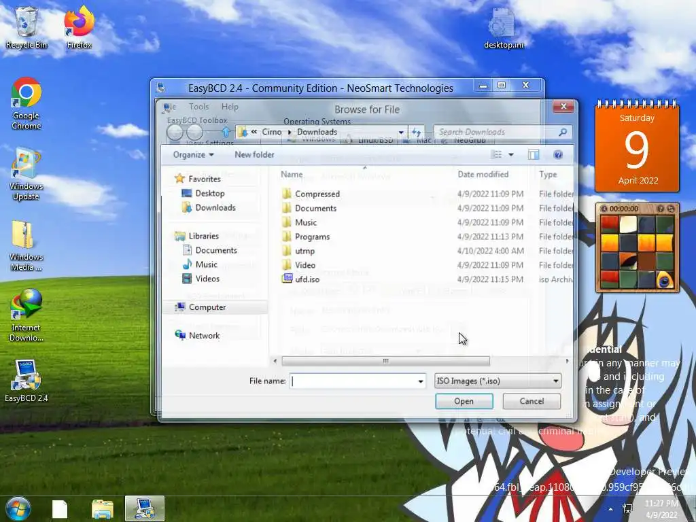Open Google Chrome desktop shortcut
Image resolution: width=696 pixels, height=522 pixels.
tap(27, 103)
